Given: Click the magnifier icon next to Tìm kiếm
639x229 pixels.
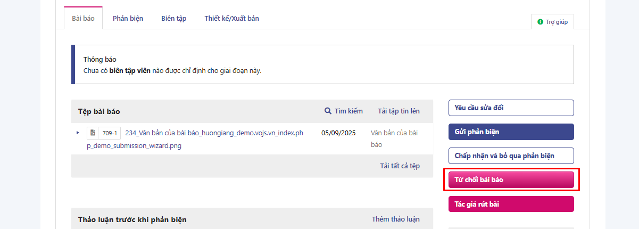Looking at the screenshot, I should 328,111.
